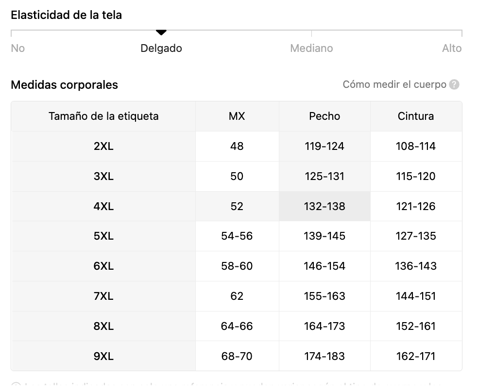Select the 9XL size row label
The image size is (478, 392).
[x=103, y=356]
